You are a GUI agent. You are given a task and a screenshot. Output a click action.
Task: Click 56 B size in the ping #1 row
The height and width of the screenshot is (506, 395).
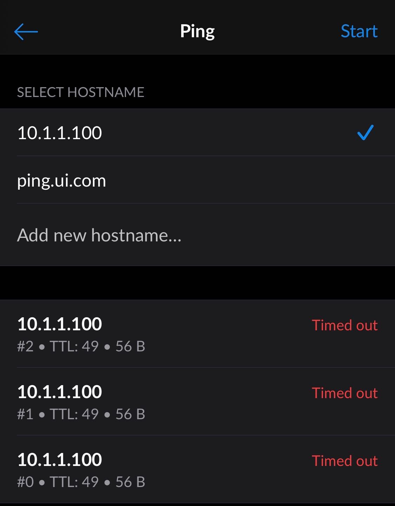point(130,414)
